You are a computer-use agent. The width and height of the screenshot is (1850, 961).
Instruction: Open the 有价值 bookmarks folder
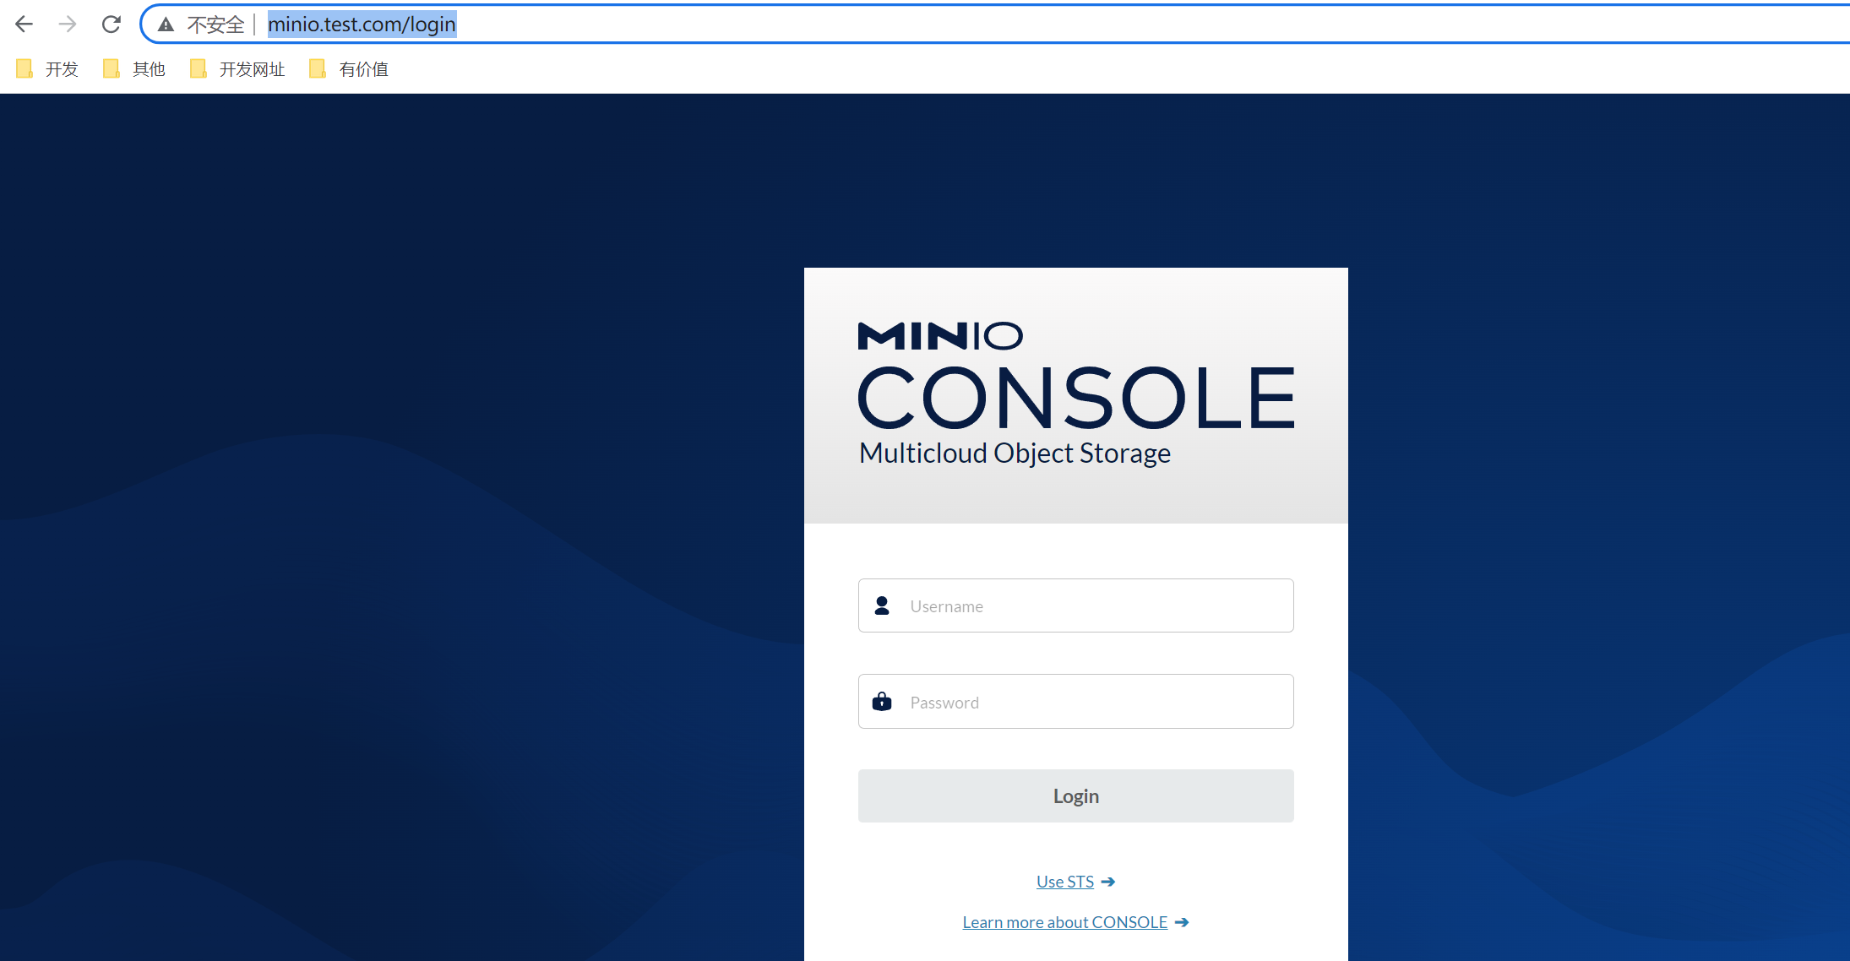click(x=349, y=69)
